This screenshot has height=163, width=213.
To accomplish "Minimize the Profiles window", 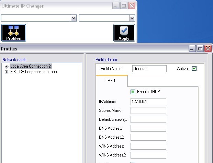I will pos(192,49).
